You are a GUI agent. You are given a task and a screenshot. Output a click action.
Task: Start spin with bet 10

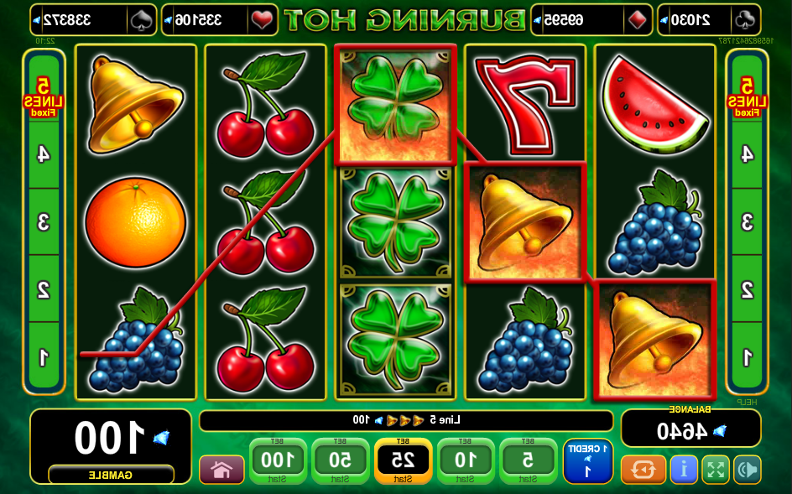pos(465,461)
